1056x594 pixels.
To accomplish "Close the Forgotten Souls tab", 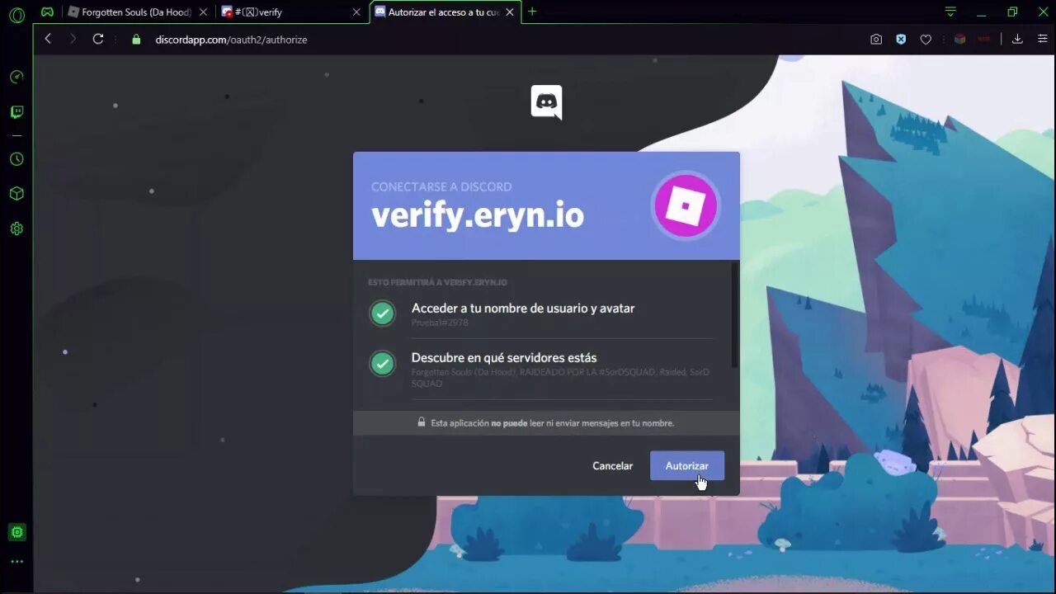I will (203, 12).
